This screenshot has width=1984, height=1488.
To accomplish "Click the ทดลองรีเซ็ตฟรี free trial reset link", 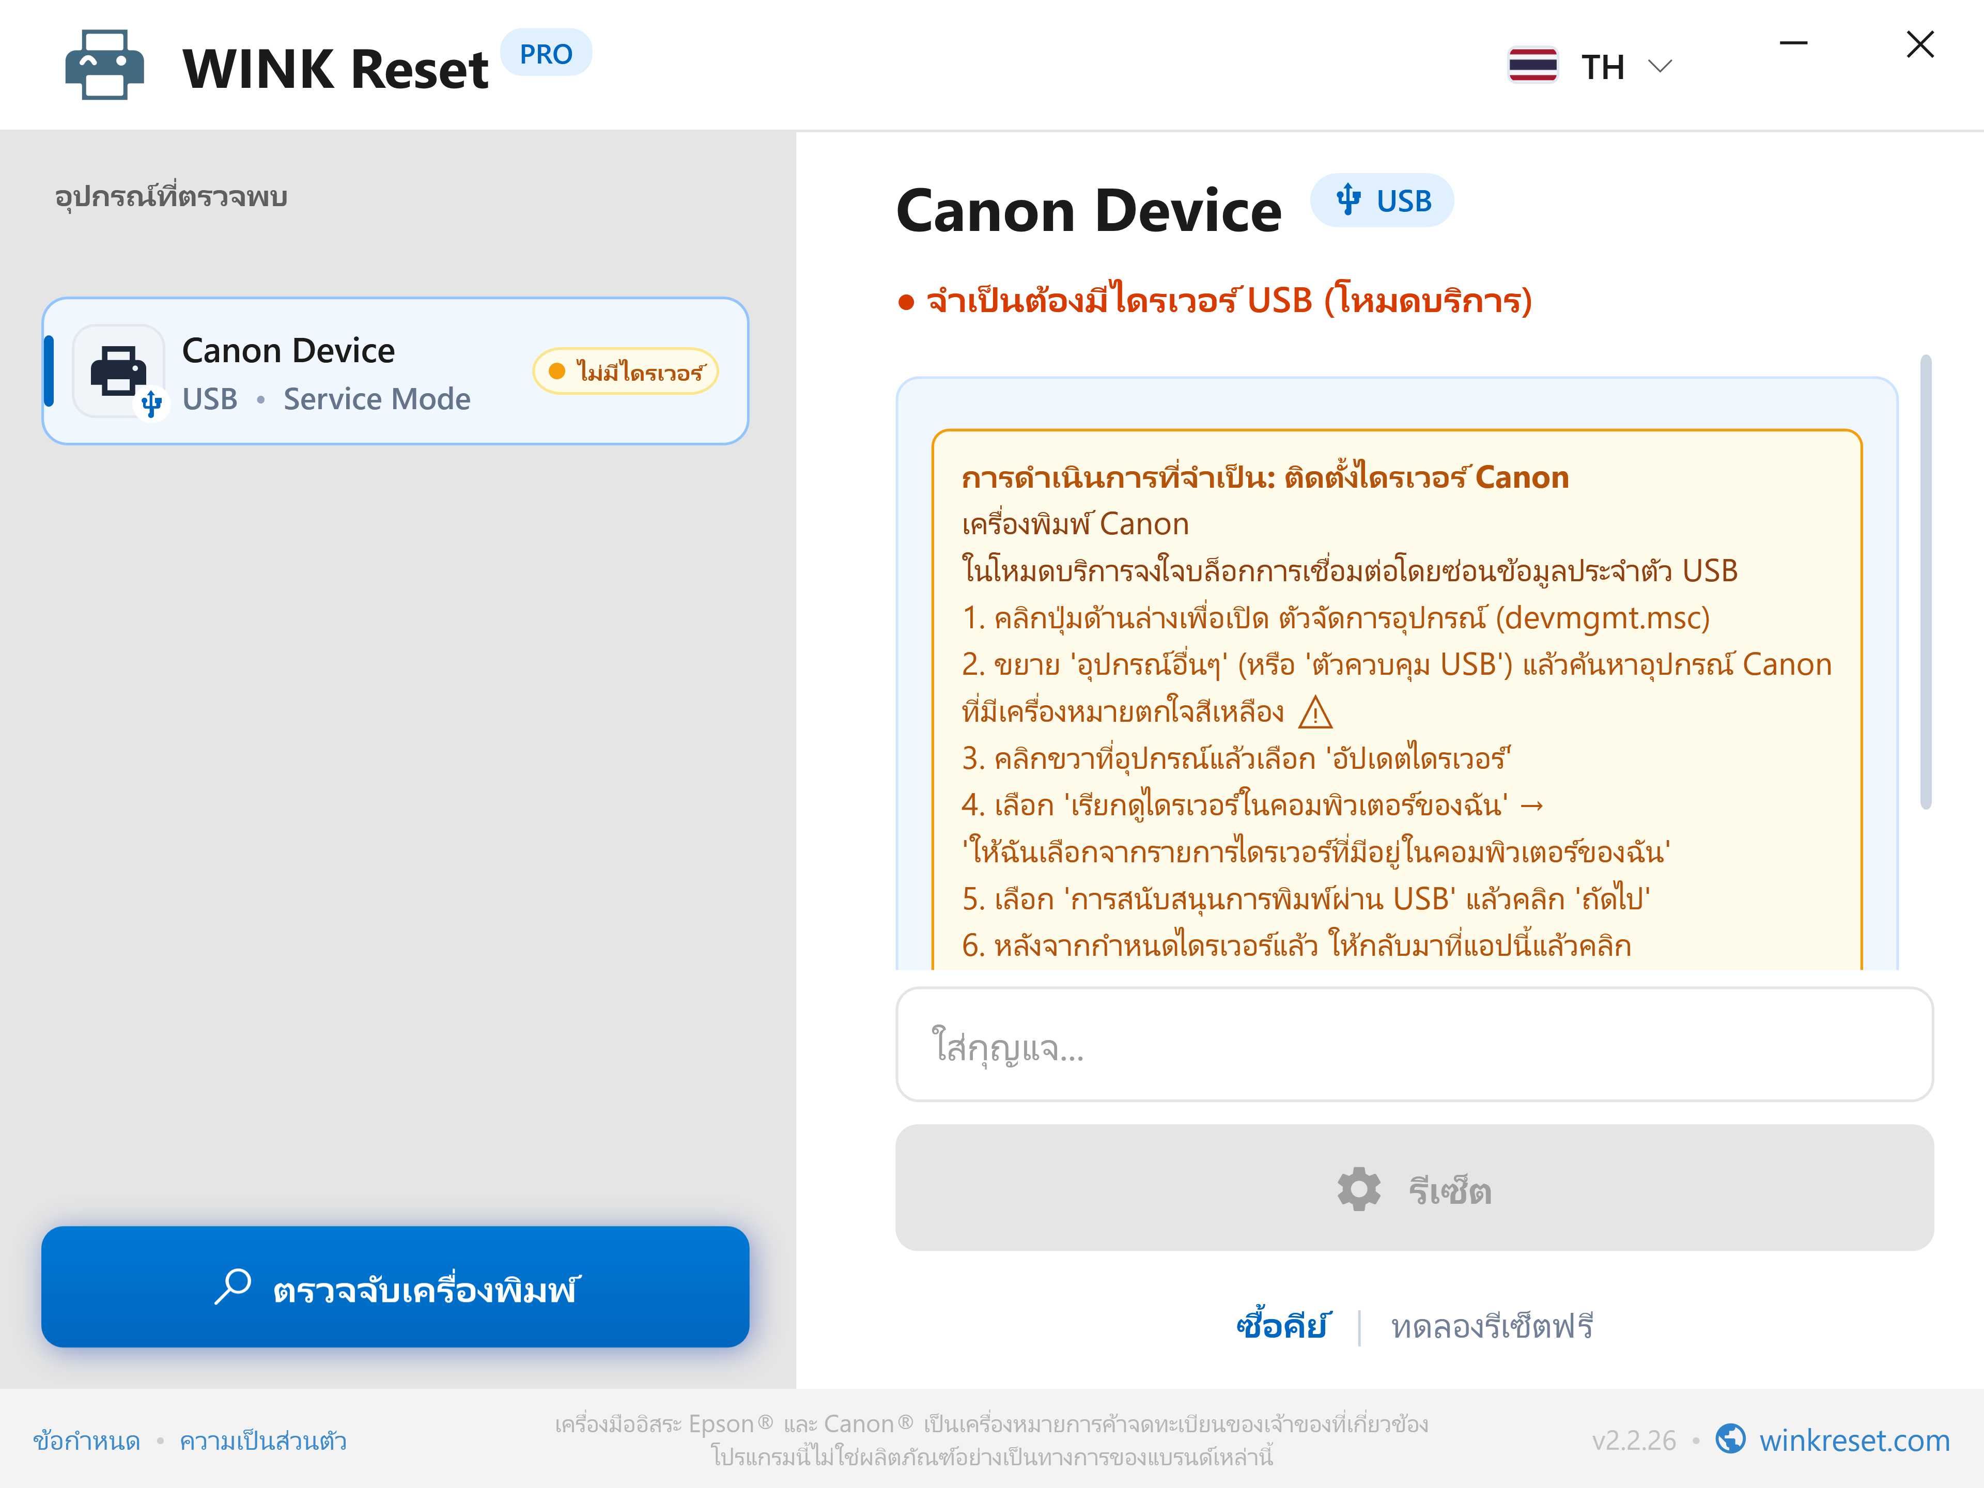I will click(x=1492, y=1327).
